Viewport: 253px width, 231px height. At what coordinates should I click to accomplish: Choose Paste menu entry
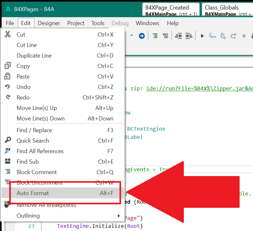pos(63,76)
